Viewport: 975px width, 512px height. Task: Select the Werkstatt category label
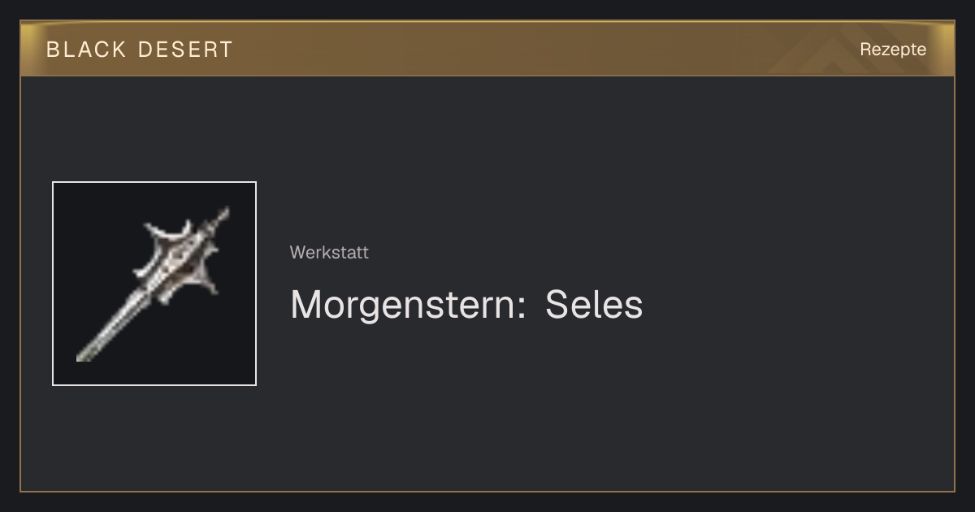[329, 253]
